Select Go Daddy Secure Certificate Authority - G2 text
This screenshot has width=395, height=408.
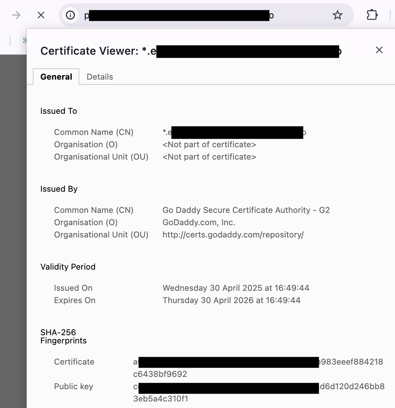pyautogui.click(x=246, y=210)
